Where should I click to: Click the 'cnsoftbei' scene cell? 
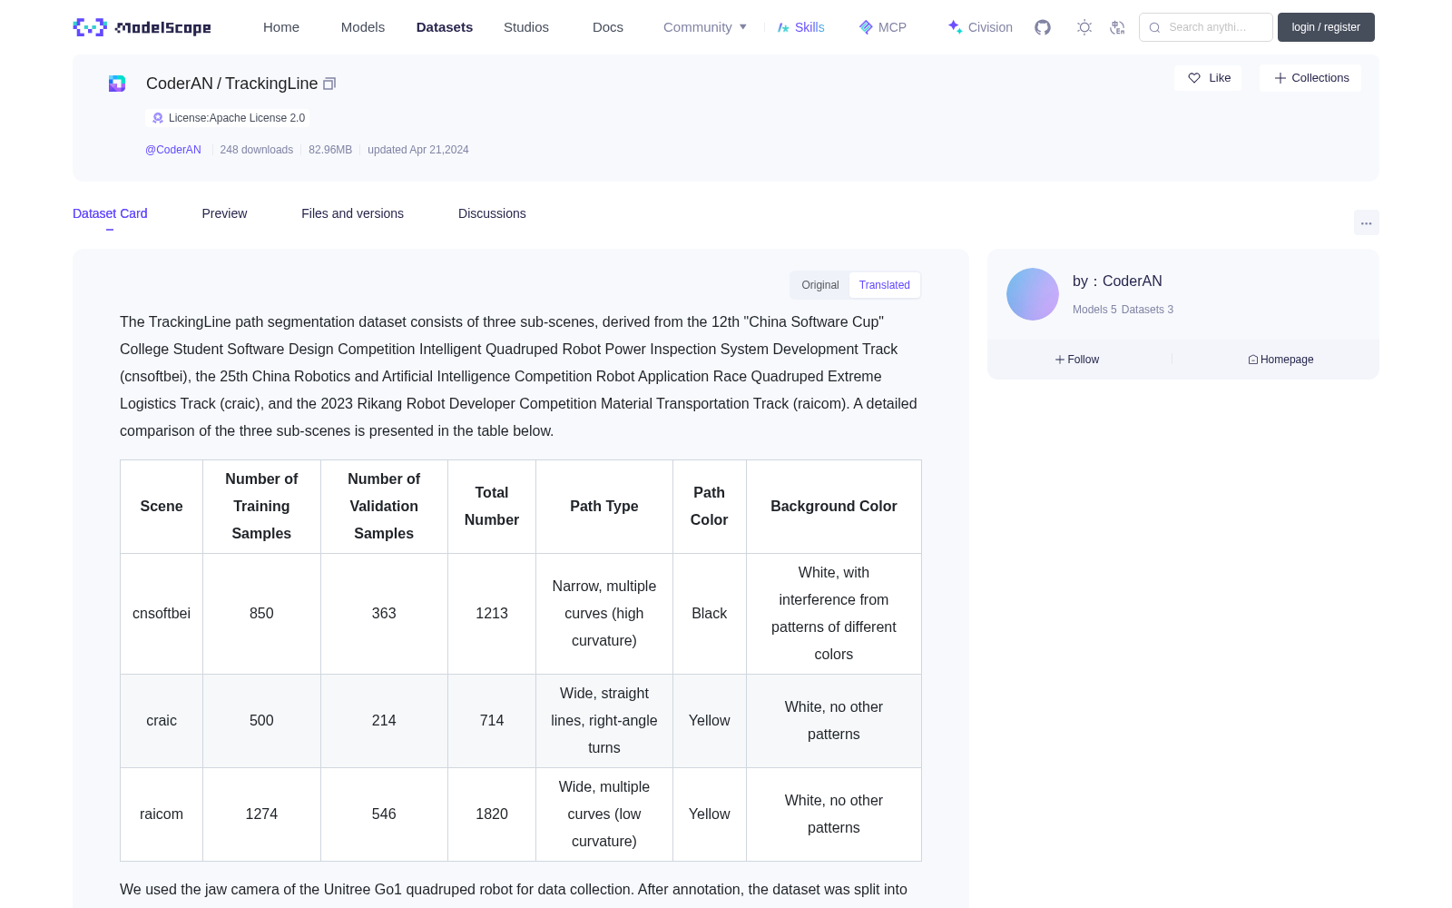[x=162, y=614]
